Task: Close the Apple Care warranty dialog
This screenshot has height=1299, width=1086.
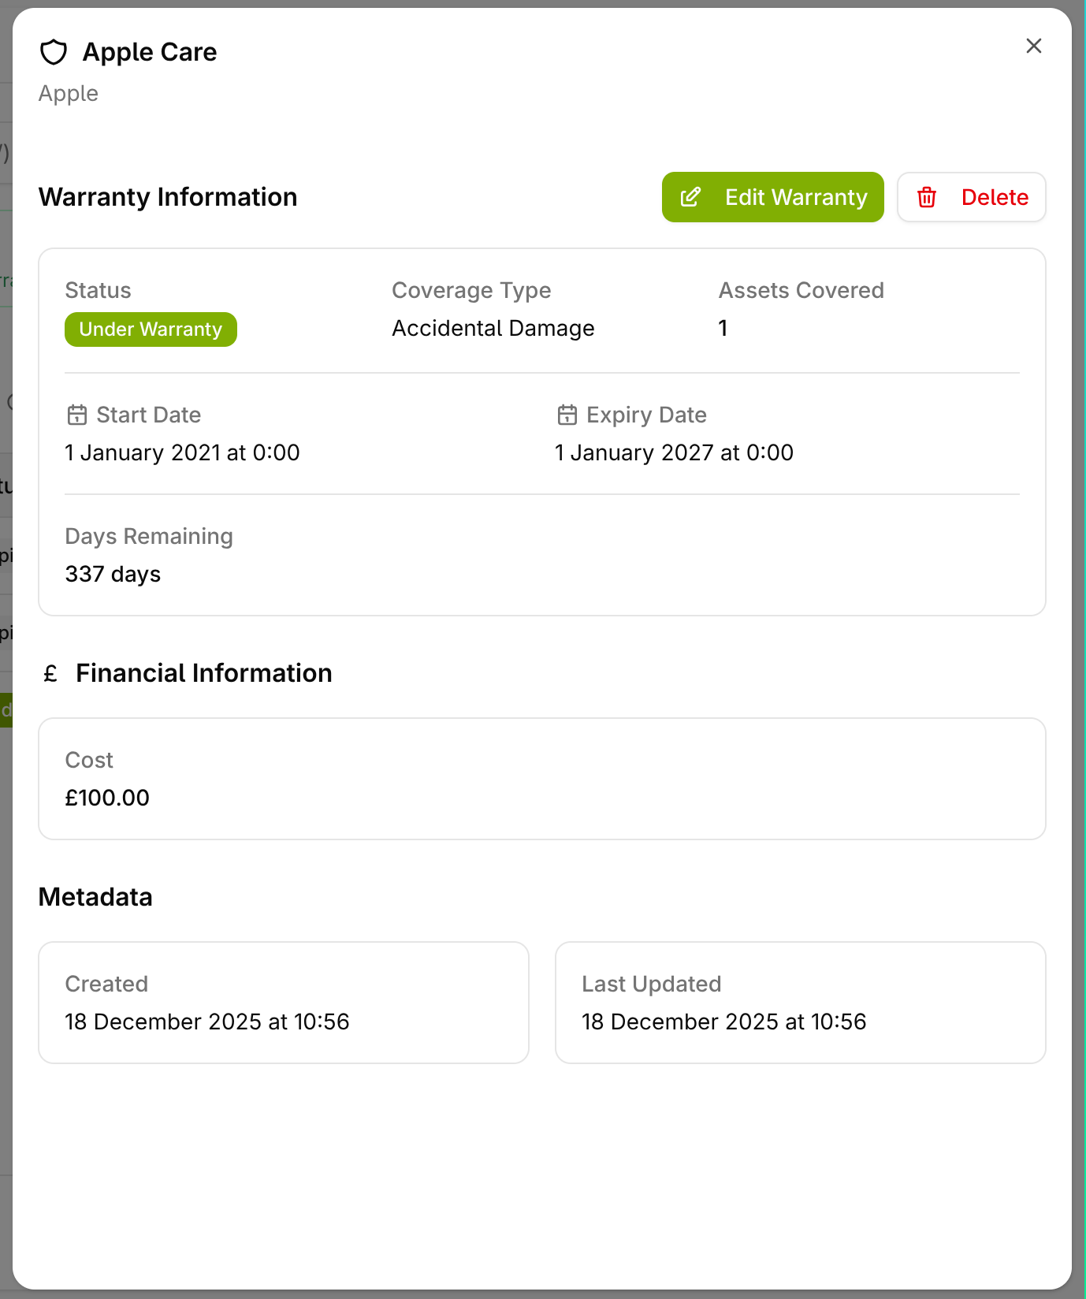Action: point(1034,46)
